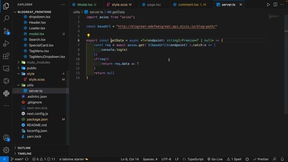
Task: Open Loader.tsx in the explorer
Action: pyautogui.click(x=37, y=28)
